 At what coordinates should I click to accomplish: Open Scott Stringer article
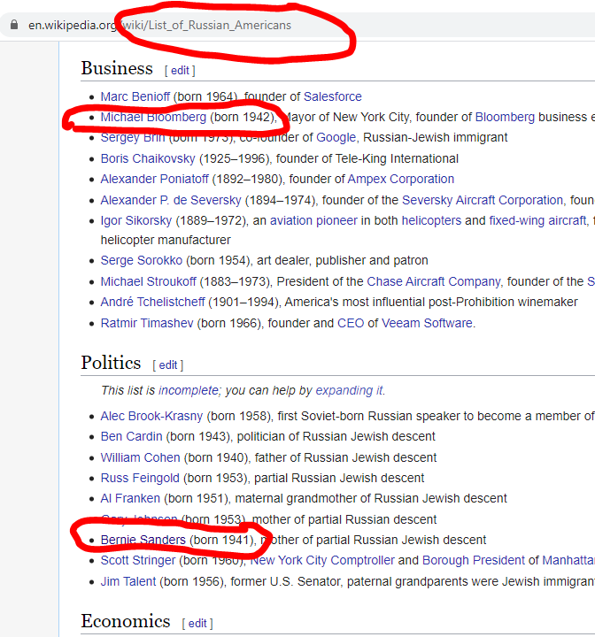click(x=138, y=560)
